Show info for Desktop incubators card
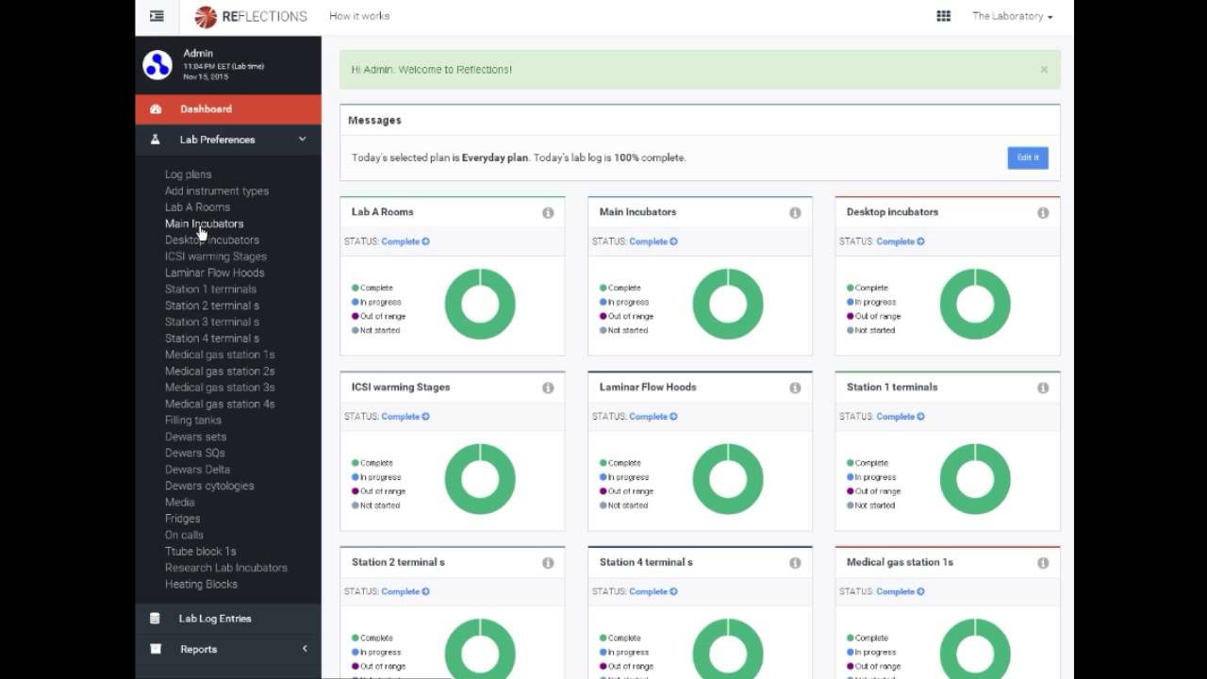The image size is (1207, 679). 1043,213
